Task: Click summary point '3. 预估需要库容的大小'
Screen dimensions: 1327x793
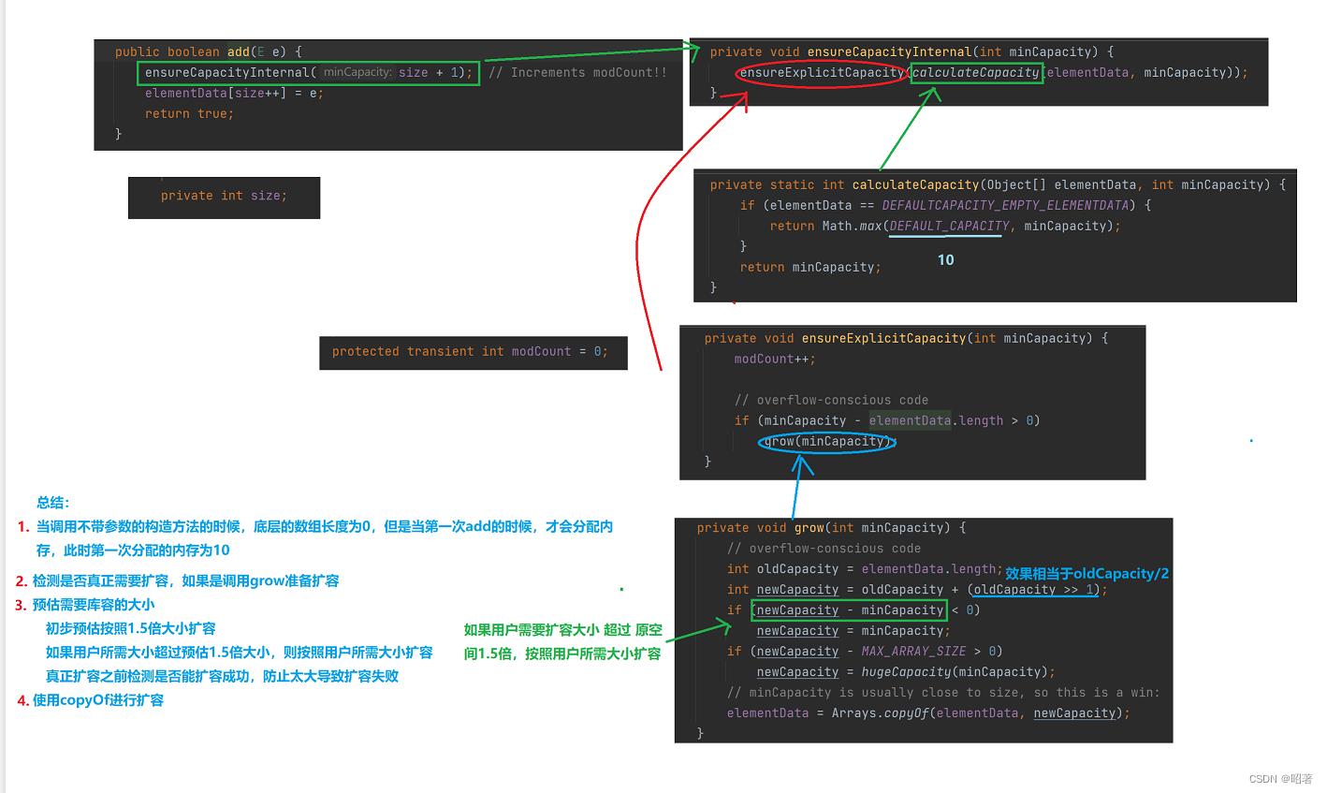Action: click(x=85, y=605)
